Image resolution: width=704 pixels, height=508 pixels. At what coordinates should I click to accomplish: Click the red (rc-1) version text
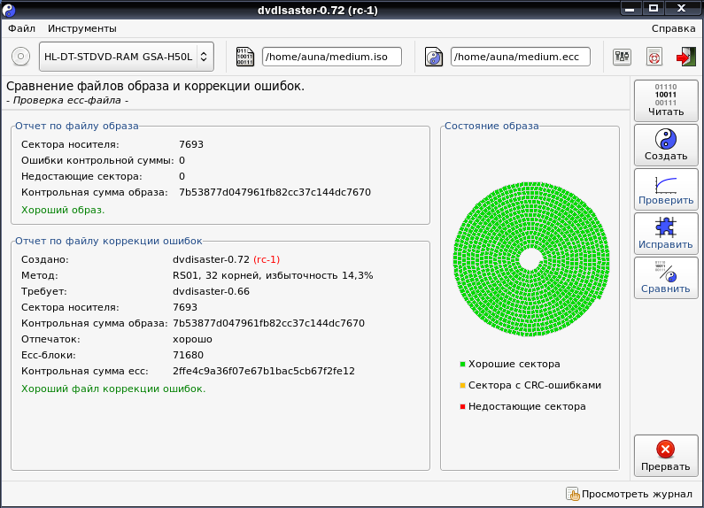(267, 260)
